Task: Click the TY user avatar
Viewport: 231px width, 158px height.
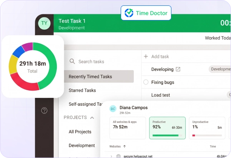Action: click(x=44, y=24)
